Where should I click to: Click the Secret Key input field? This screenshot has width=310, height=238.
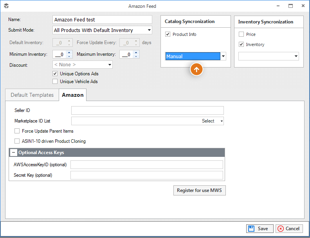click(x=147, y=175)
